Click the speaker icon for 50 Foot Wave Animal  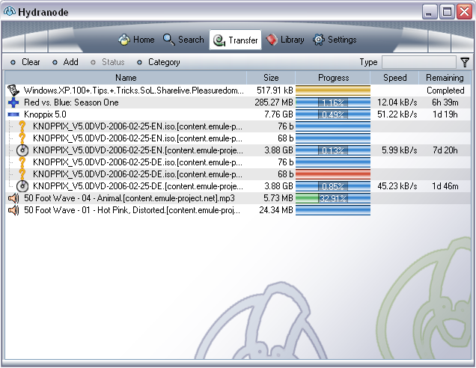[x=13, y=198]
